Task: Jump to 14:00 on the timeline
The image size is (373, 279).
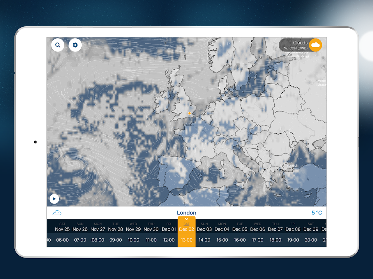Action: (x=204, y=240)
